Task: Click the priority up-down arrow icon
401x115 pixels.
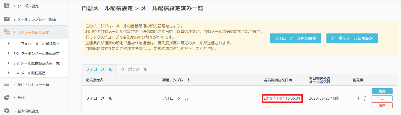Action: coord(365,98)
